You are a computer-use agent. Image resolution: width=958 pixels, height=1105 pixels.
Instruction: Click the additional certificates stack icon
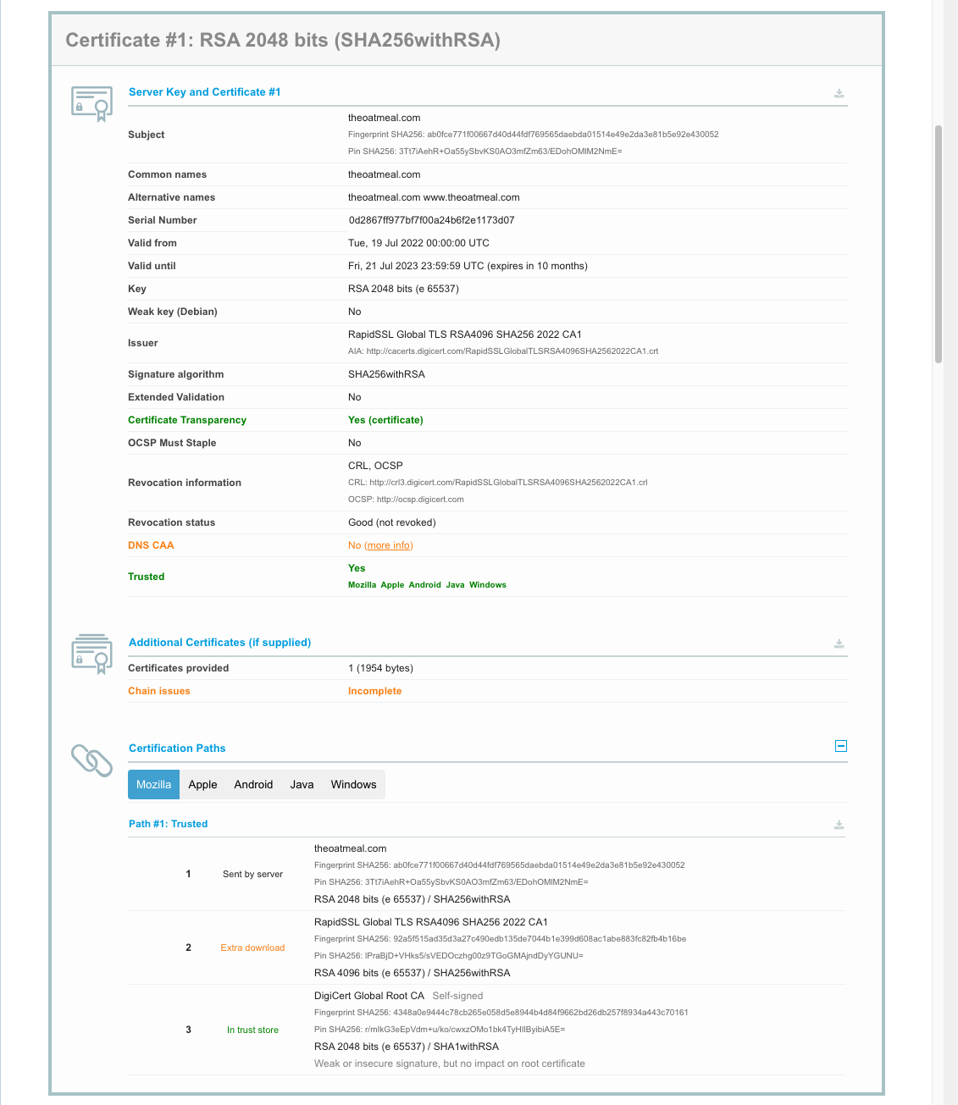(91, 653)
